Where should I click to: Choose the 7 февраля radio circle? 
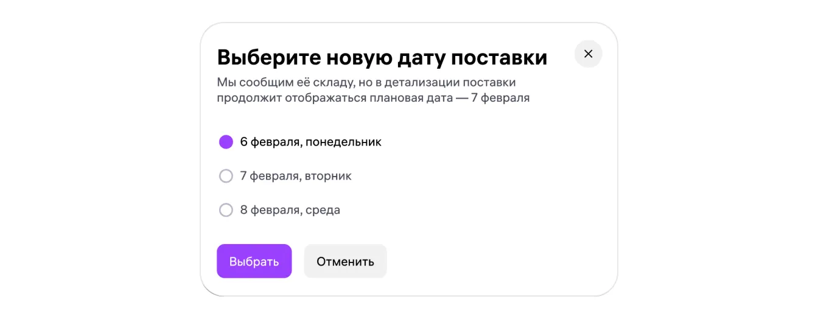click(x=226, y=176)
